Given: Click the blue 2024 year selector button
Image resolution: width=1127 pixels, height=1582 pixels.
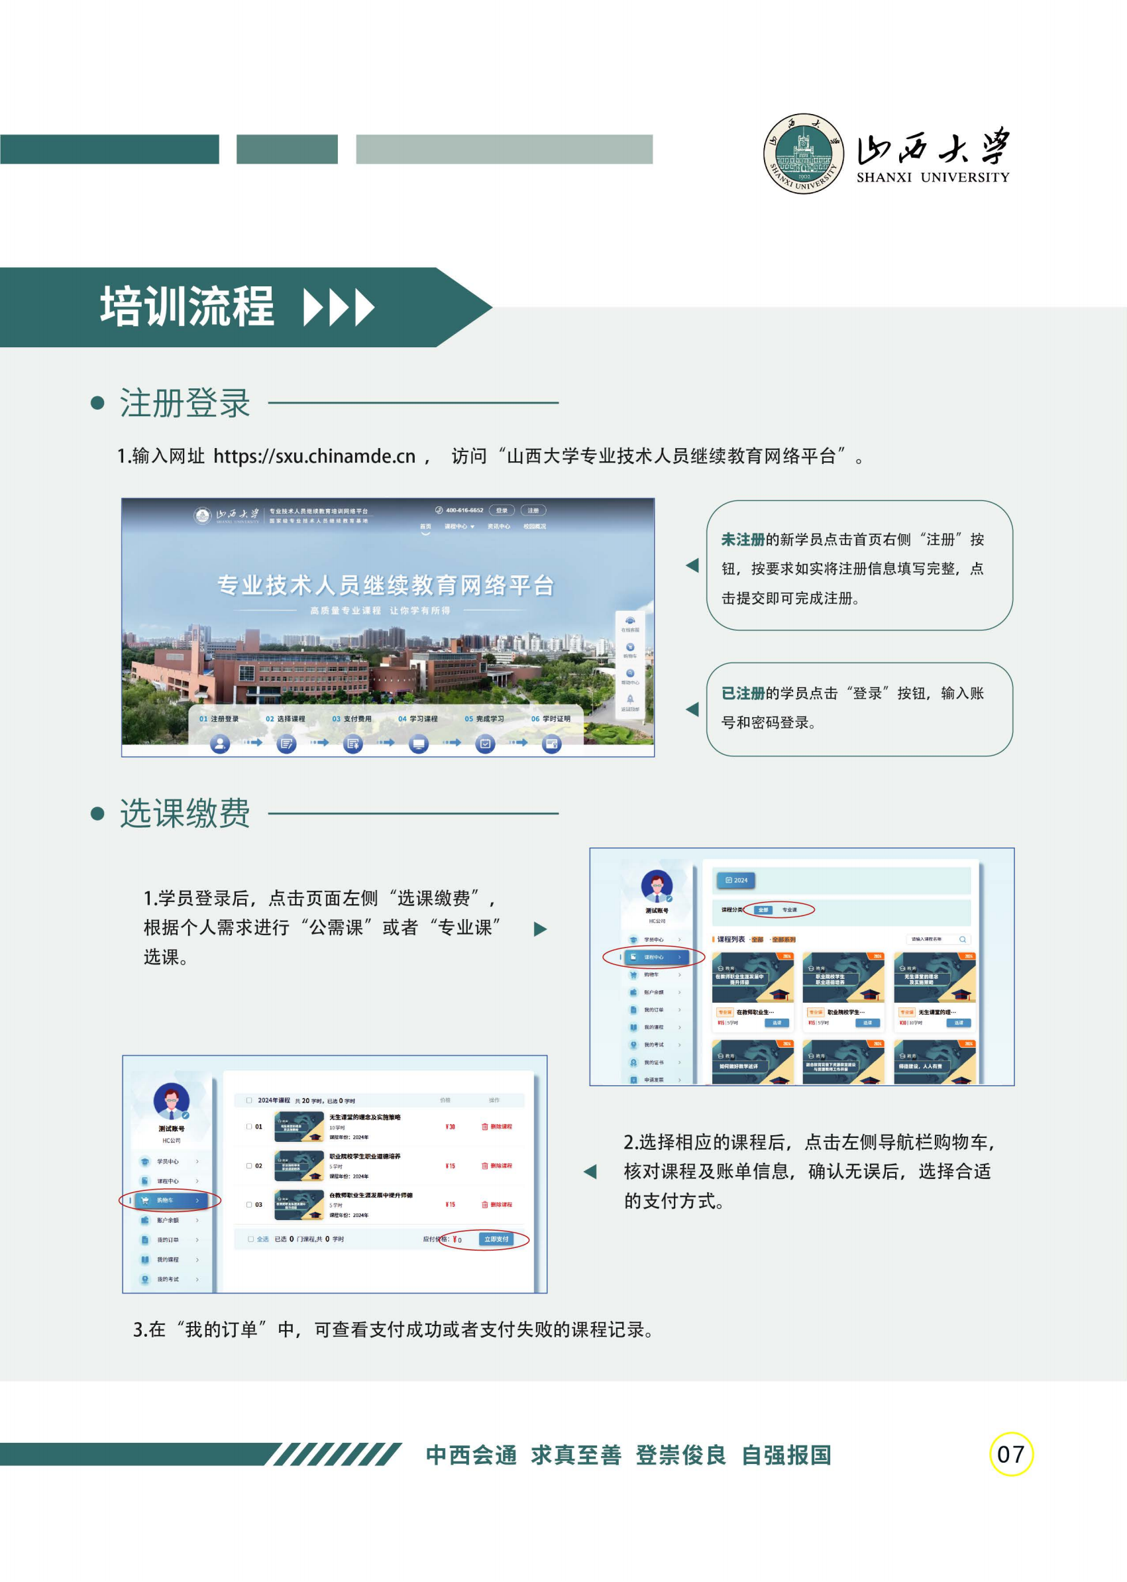Looking at the screenshot, I should tap(735, 880).
